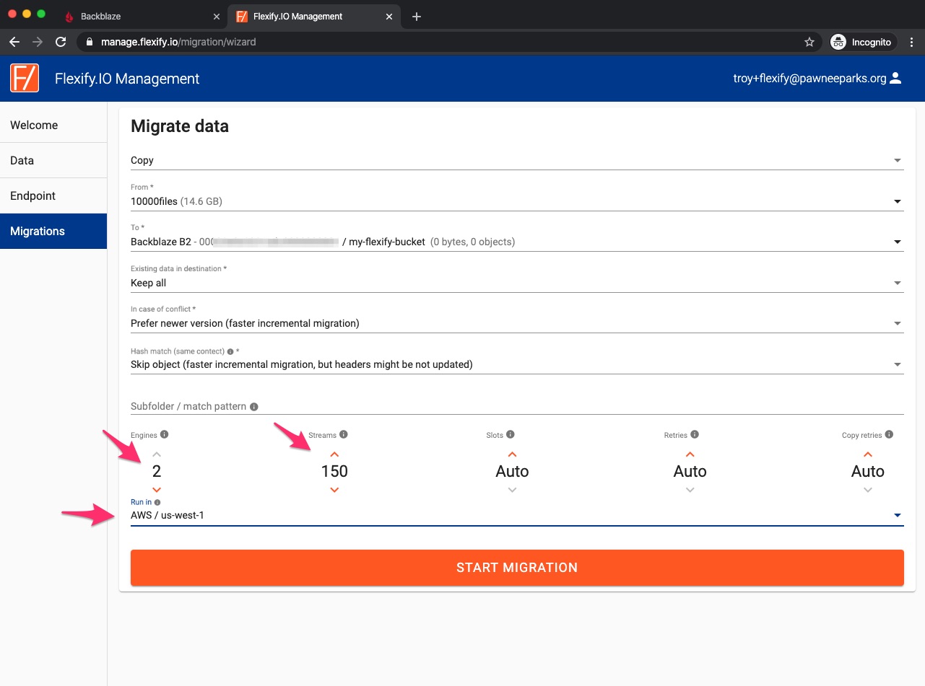The image size is (925, 686).
Task: Increase Retries value with up arrow
Action: pyautogui.click(x=690, y=454)
